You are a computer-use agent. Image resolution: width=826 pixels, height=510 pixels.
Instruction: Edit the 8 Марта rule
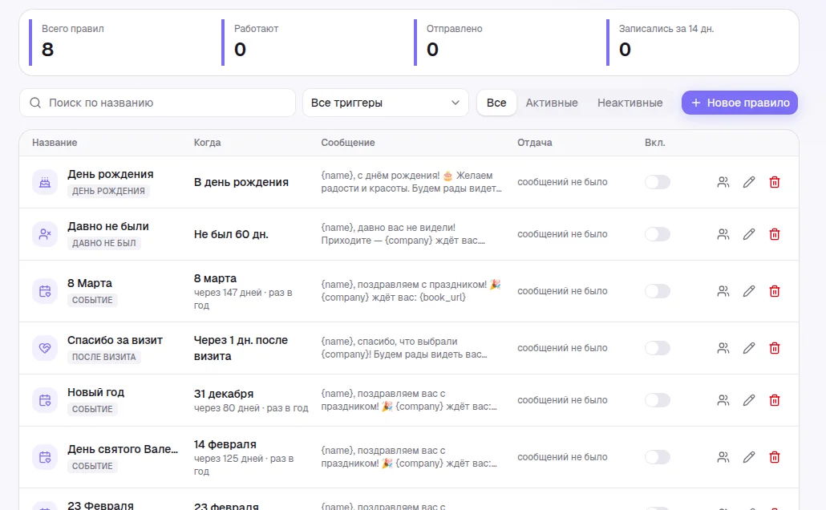749,291
